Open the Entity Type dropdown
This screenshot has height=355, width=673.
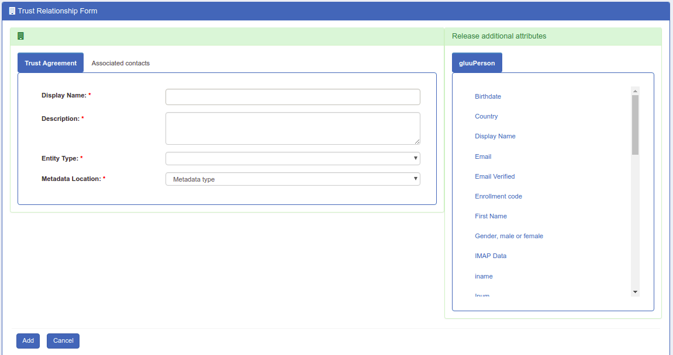[292, 159]
